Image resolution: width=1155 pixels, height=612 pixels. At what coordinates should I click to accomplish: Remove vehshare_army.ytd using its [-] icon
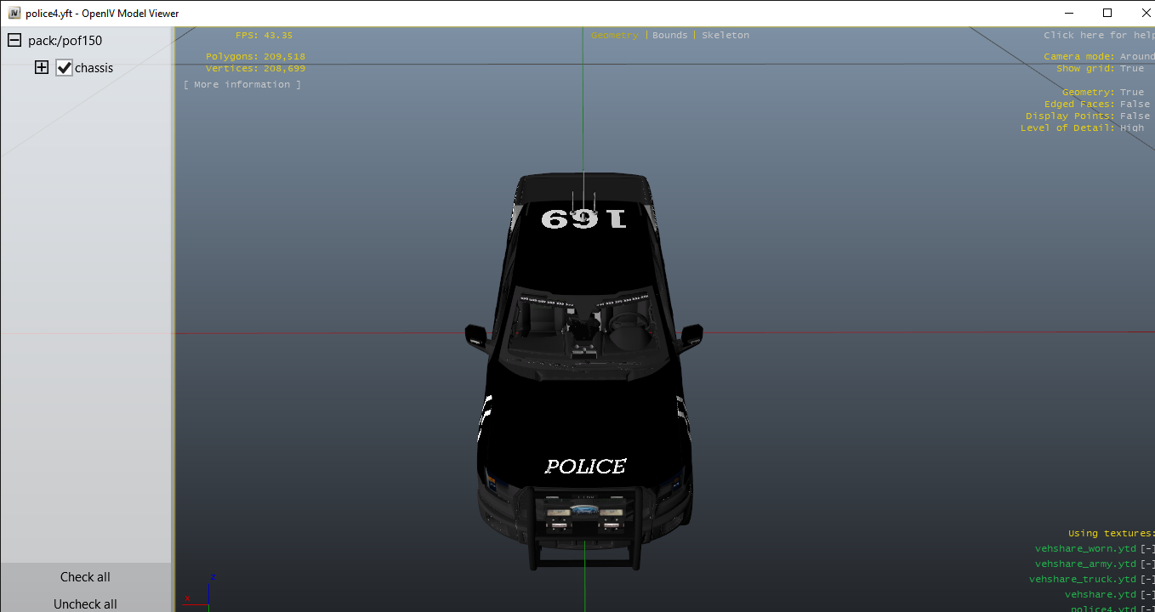(1147, 564)
